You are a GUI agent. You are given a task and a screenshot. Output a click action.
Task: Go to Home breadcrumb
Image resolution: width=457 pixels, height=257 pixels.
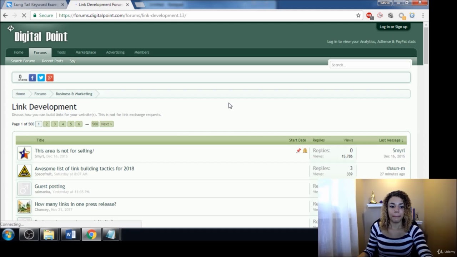pyautogui.click(x=20, y=94)
